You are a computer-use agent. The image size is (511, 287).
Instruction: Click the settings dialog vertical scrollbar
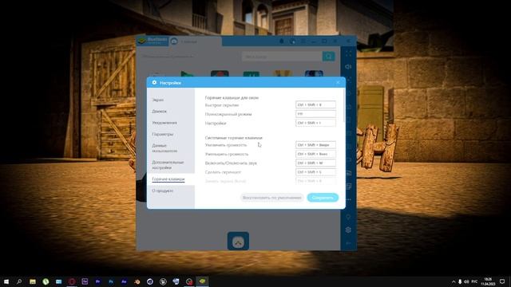click(x=344, y=106)
